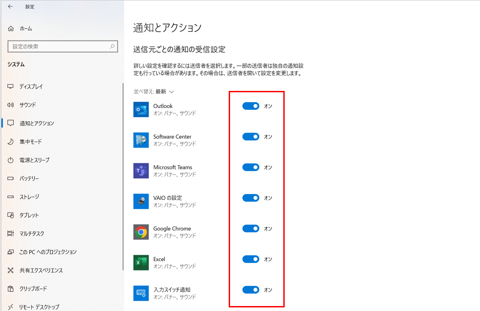Disable VAIO の設定 notifications toggle
This screenshot has width=480, height=311.
tap(251, 198)
